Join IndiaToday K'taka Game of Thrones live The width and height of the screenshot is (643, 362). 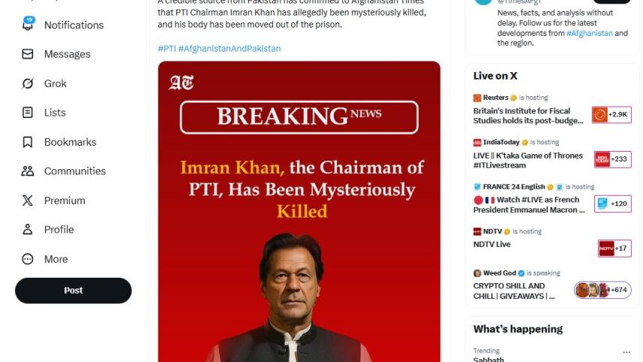[528, 160]
